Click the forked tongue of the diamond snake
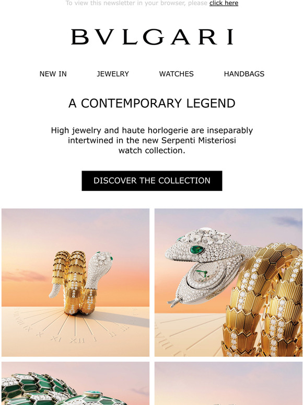 coord(173,301)
